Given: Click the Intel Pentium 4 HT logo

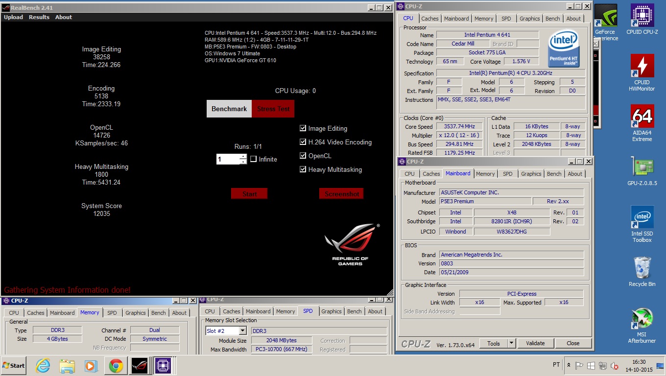Looking at the screenshot, I should click(564, 49).
